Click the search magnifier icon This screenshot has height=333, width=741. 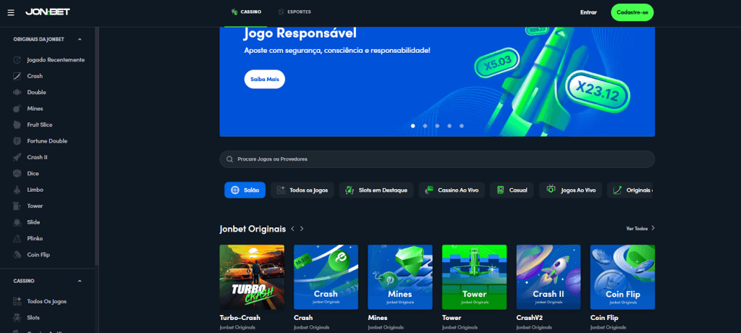(229, 159)
